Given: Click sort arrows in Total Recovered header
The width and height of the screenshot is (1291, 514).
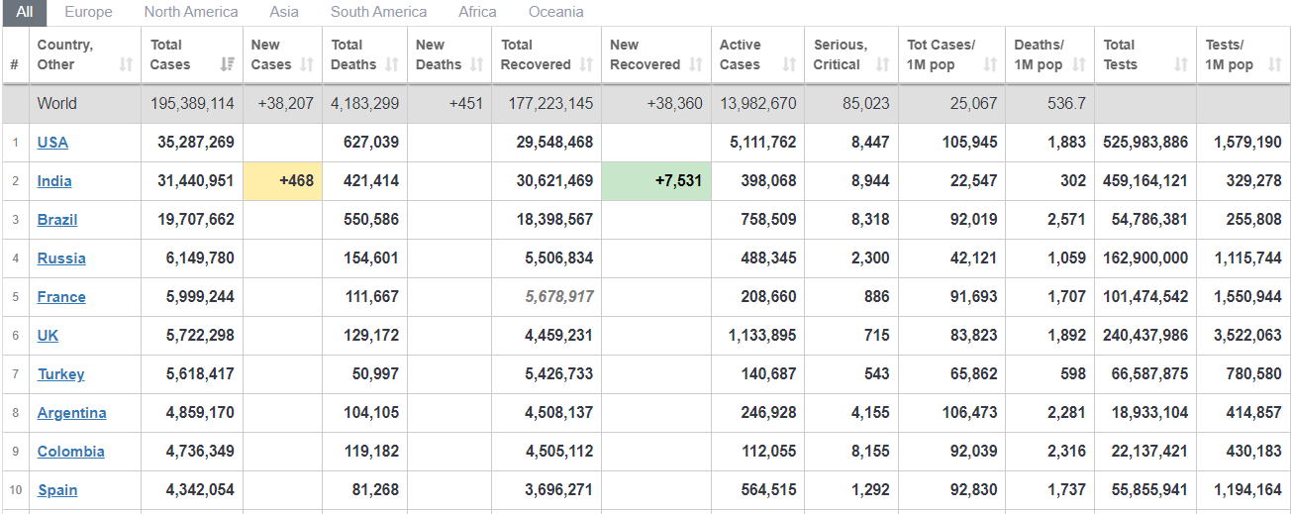Looking at the screenshot, I should [x=586, y=64].
